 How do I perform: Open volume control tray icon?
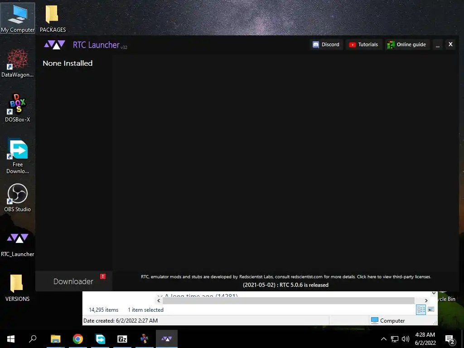click(x=406, y=339)
